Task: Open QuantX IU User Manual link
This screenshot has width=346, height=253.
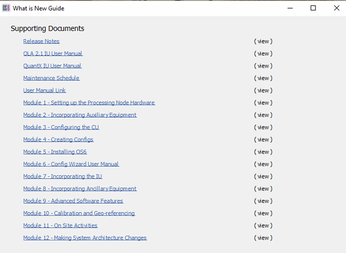Action: pos(52,66)
